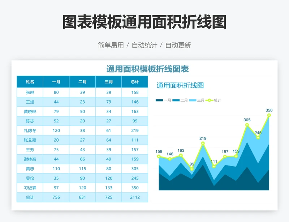Select 黄忠's February cell 115
The image size is (289, 222).
pos(82,169)
